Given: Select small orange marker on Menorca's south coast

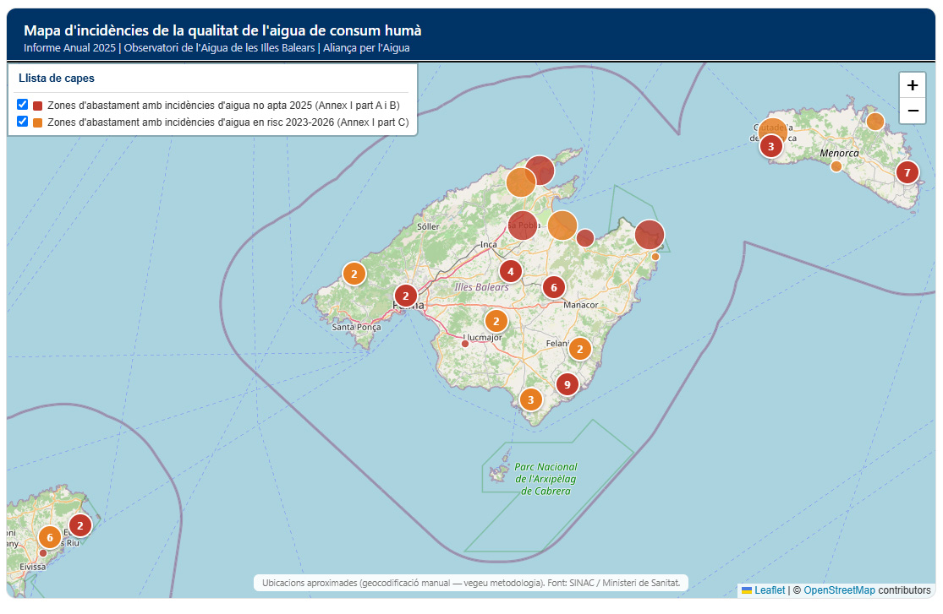Looking at the screenshot, I should click(x=836, y=166).
